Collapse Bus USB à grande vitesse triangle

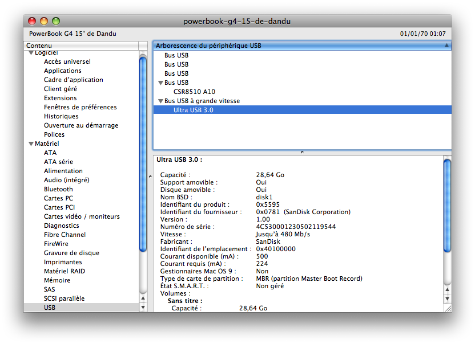[160, 101]
